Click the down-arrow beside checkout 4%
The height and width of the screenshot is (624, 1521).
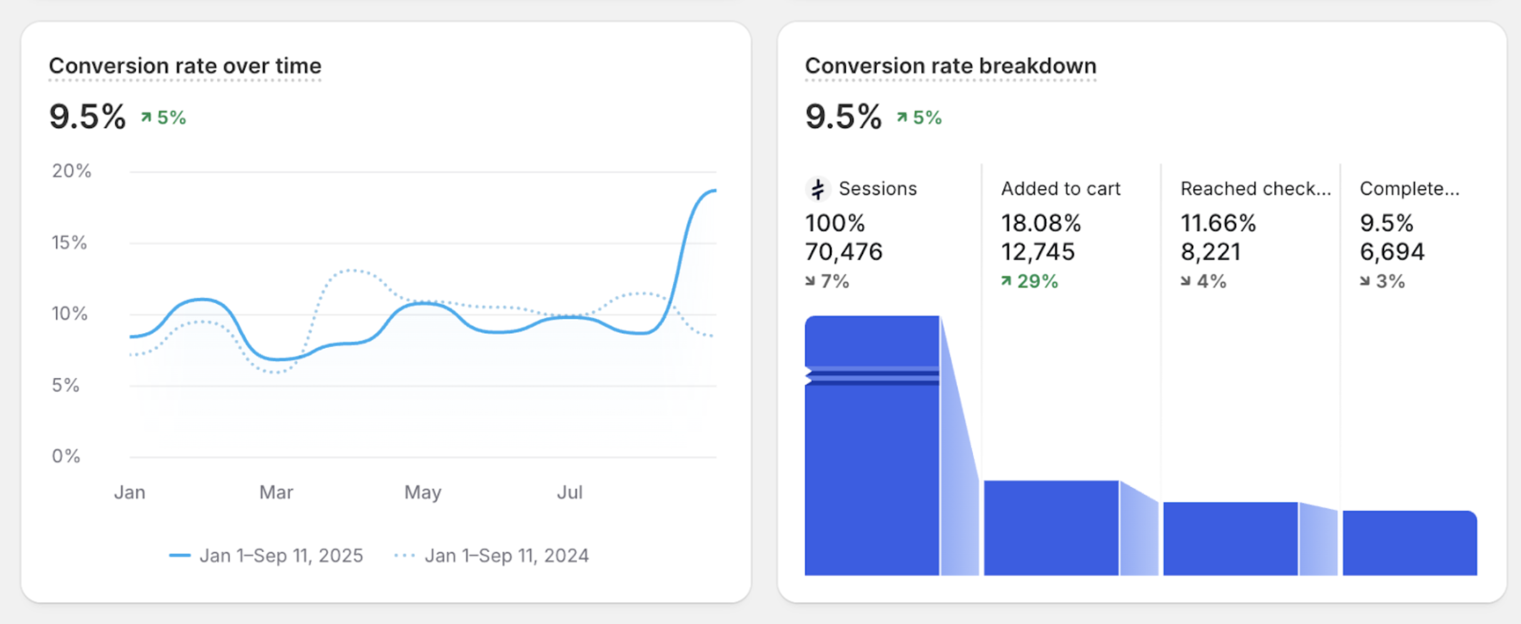1185,281
